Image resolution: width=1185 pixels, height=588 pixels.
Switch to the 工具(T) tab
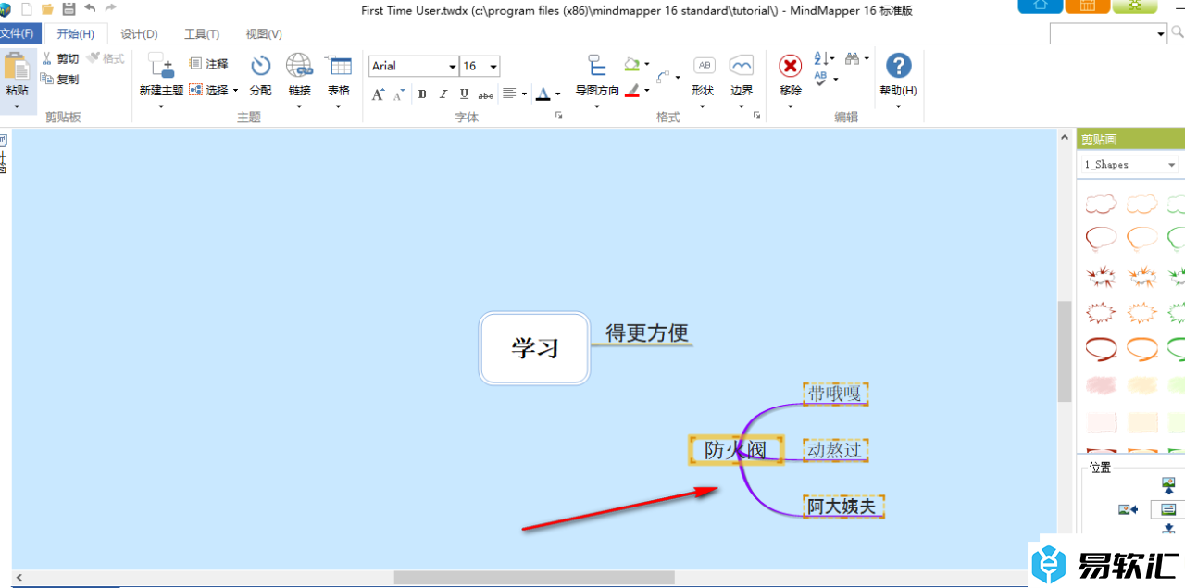202,34
